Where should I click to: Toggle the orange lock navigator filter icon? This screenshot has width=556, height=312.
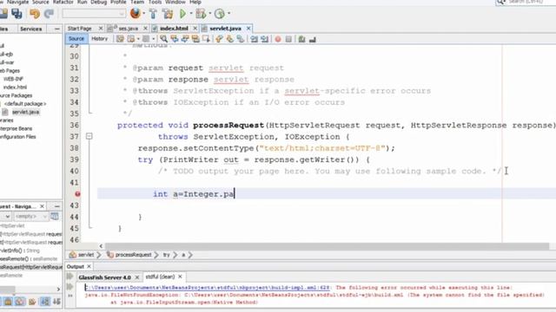8,302
